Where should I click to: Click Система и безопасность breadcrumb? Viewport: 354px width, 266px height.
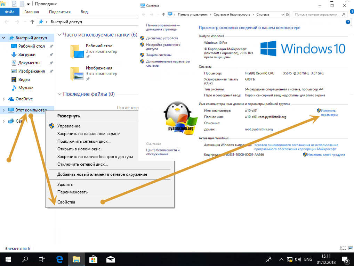point(232,15)
